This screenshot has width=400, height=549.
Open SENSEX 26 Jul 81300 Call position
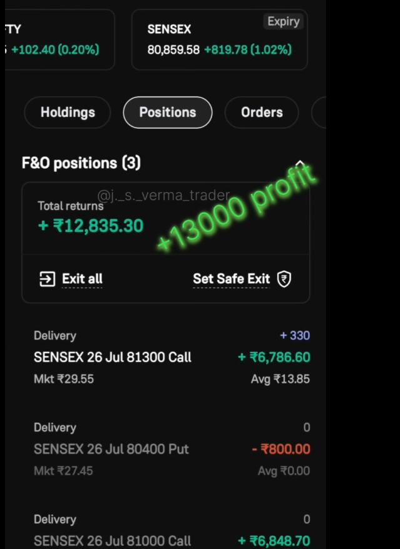tap(172, 357)
